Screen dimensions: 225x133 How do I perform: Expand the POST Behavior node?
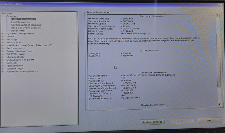tap(2, 54)
